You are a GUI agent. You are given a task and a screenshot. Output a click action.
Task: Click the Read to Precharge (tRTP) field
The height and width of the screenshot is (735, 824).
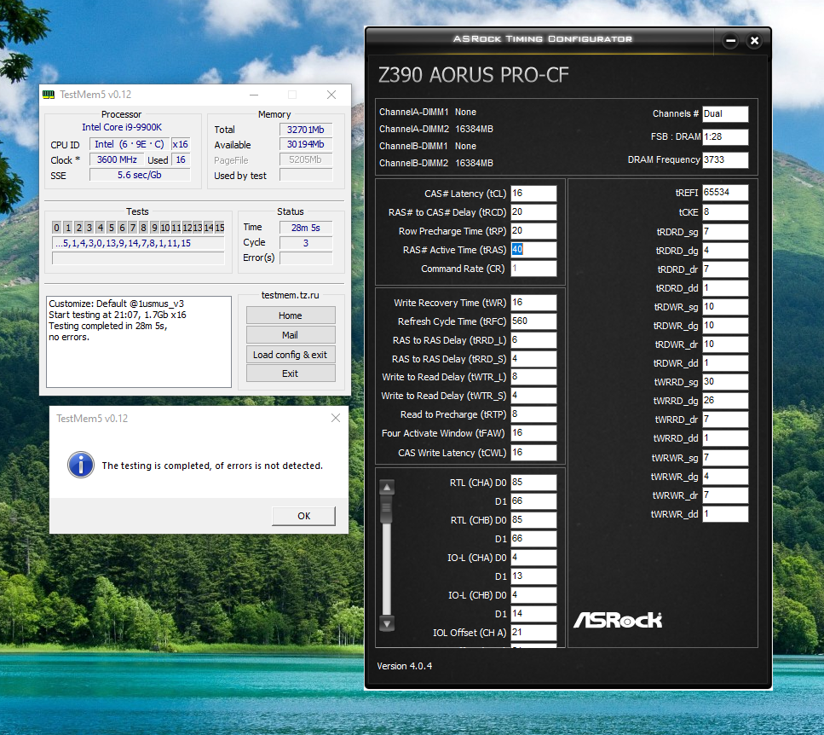click(533, 414)
